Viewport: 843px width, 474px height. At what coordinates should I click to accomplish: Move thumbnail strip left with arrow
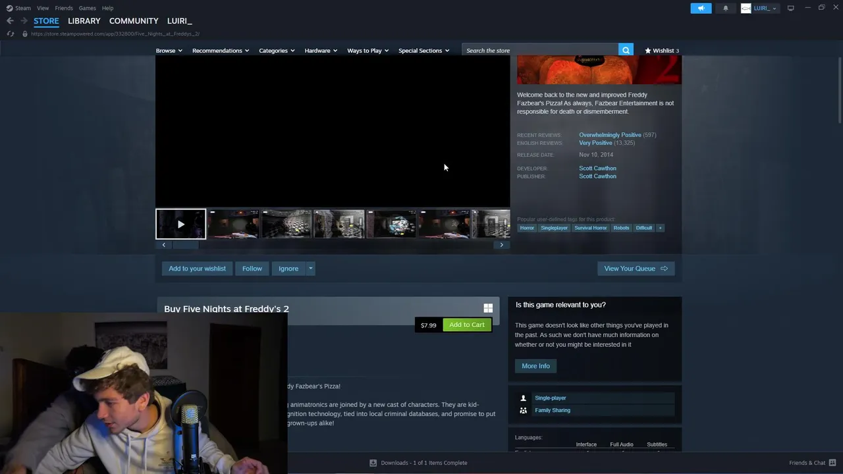click(x=164, y=245)
